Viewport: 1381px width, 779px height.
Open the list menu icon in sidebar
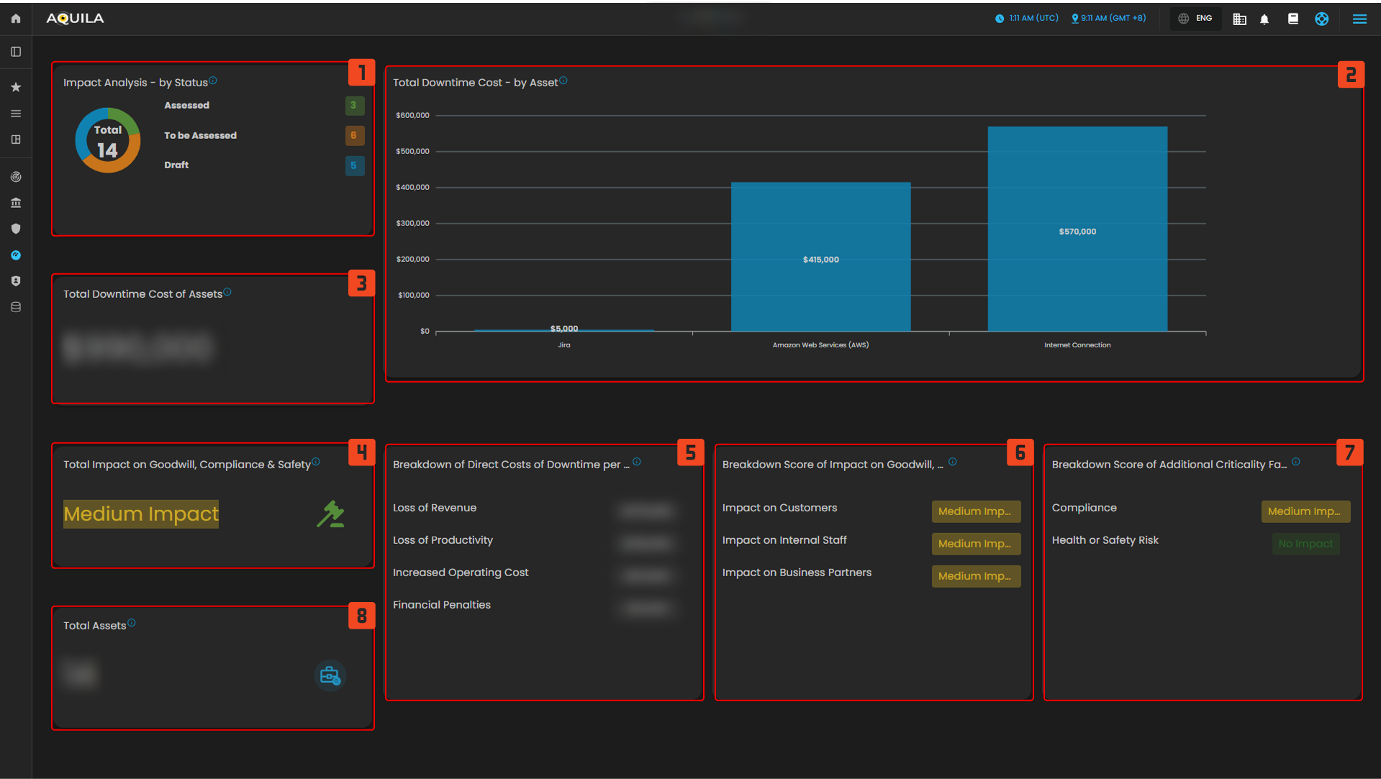click(x=16, y=114)
